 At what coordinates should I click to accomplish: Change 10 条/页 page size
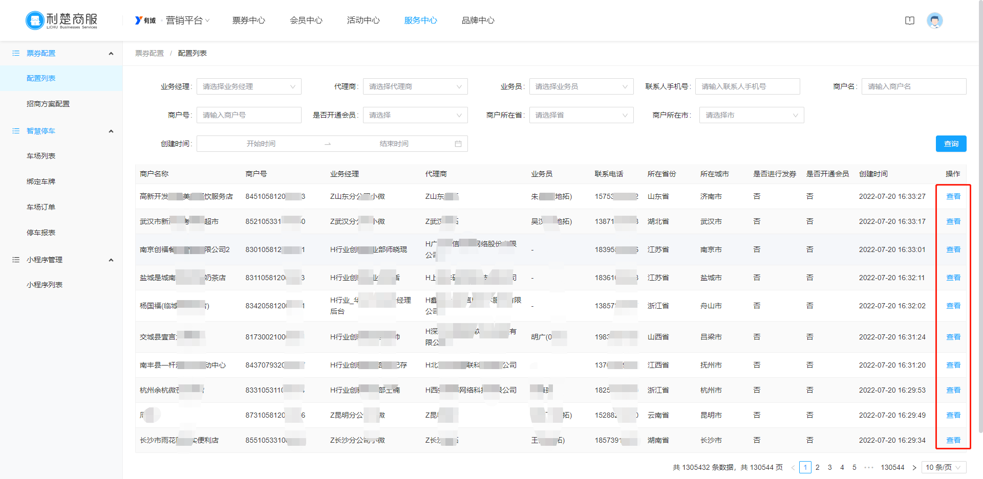(944, 467)
